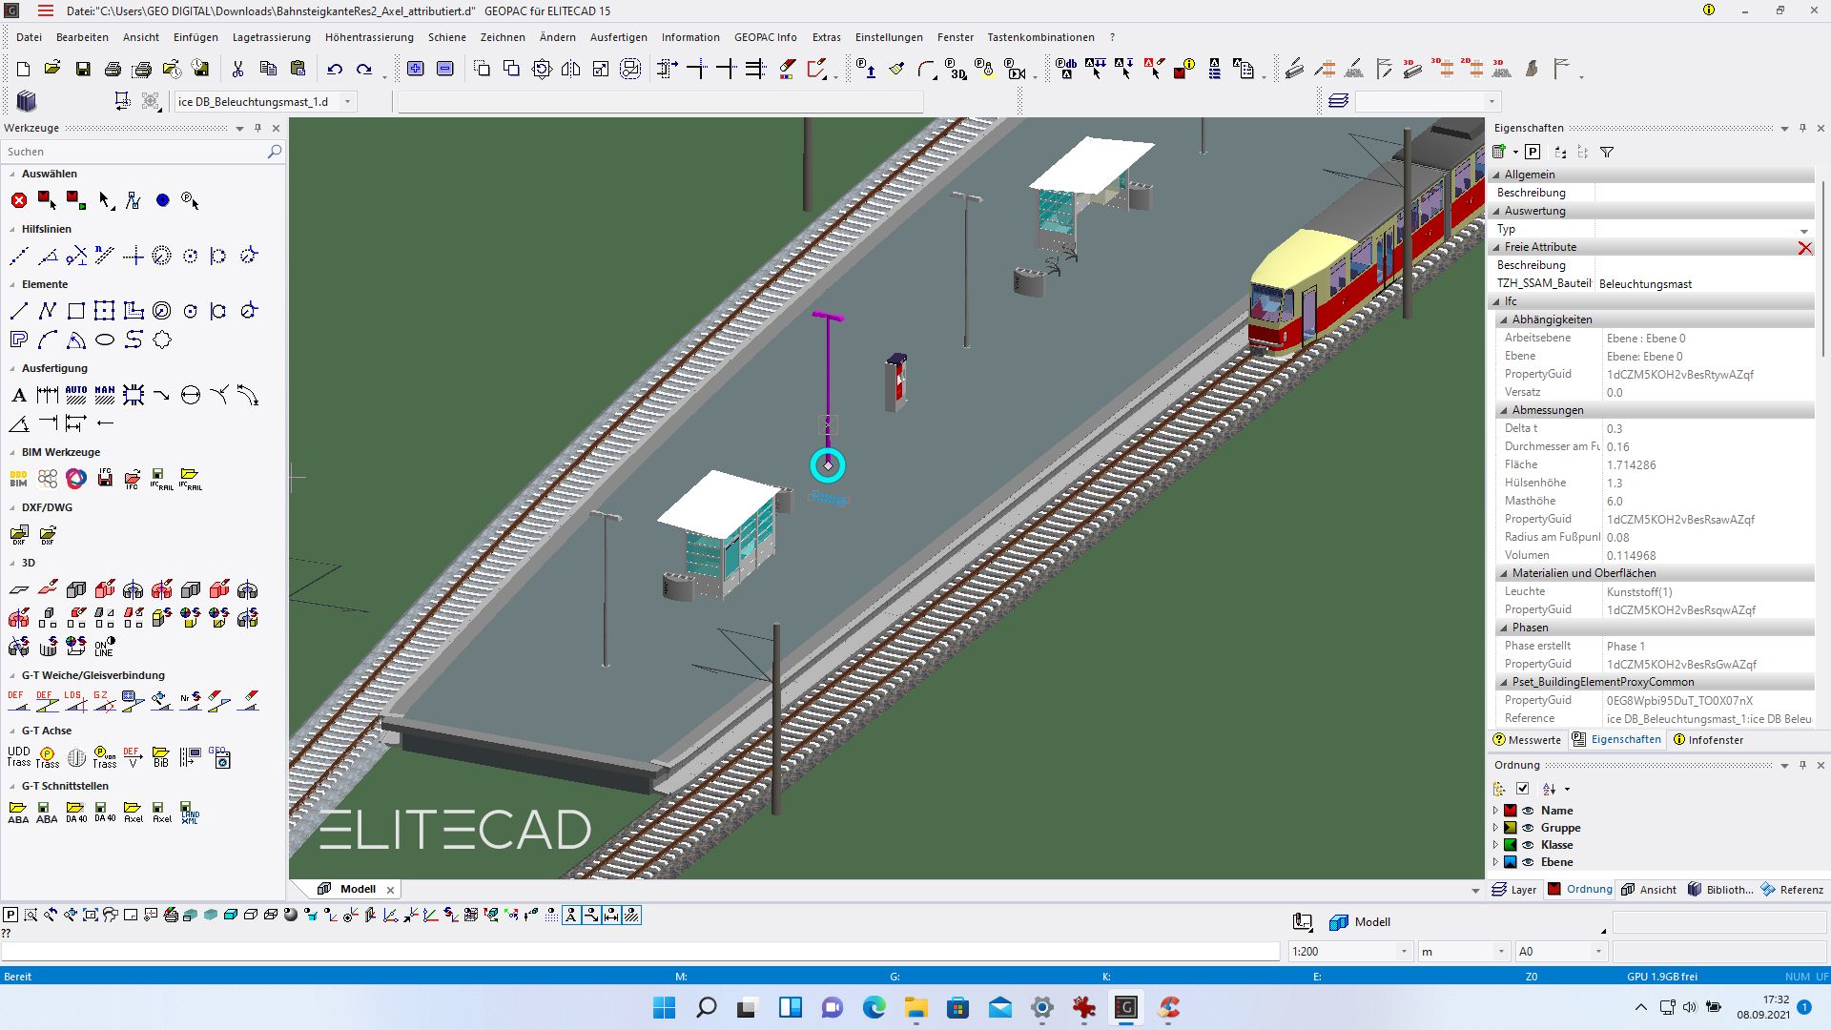Screen dimensions: 1831x1030
Task: Select the text annotation tool 'A'
Action: click(x=18, y=396)
